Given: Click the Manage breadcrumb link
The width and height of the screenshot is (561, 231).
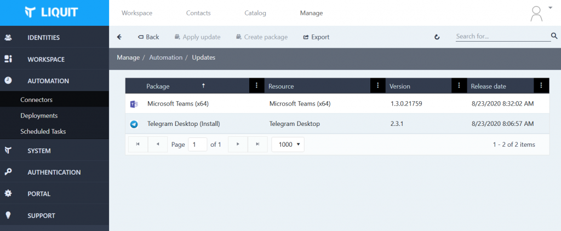Looking at the screenshot, I should pyautogui.click(x=128, y=57).
